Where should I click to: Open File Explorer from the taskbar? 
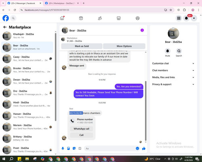pyautogui.click(x=27, y=159)
